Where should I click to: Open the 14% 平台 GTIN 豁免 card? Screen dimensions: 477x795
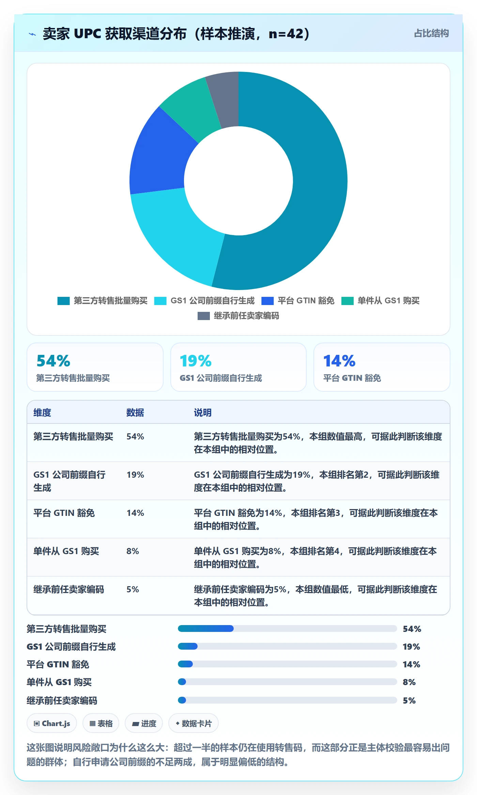tap(382, 367)
